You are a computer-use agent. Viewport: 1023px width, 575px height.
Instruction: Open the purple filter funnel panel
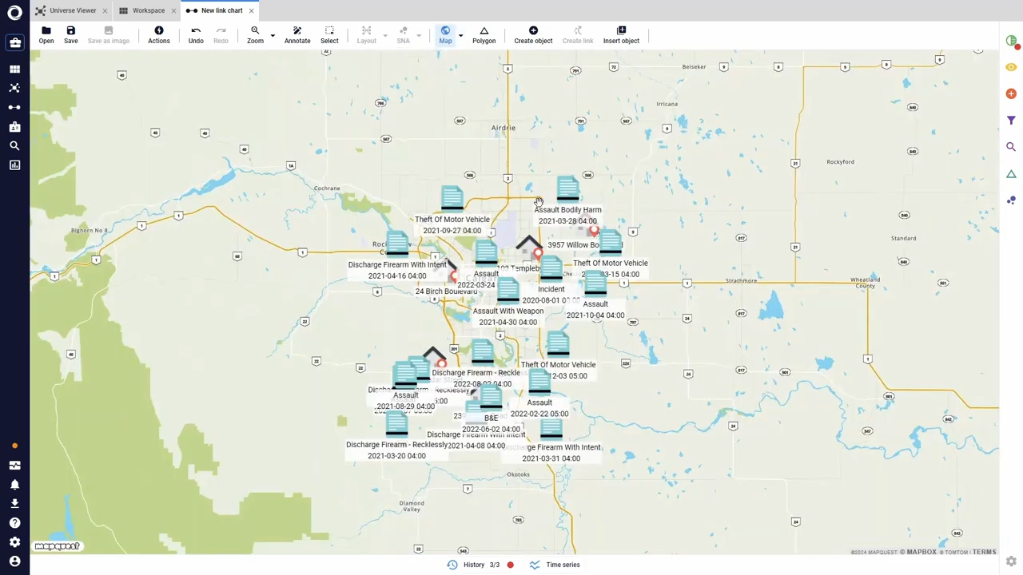1011,121
